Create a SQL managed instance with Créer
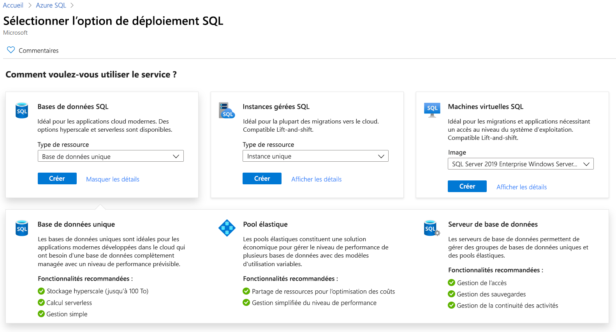The image size is (616, 332). click(x=262, y=178)
